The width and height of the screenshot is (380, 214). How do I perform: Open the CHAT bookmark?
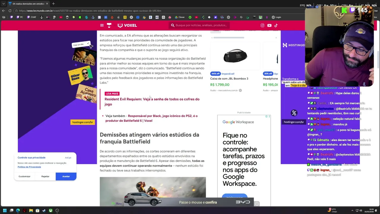click(31, 17)
